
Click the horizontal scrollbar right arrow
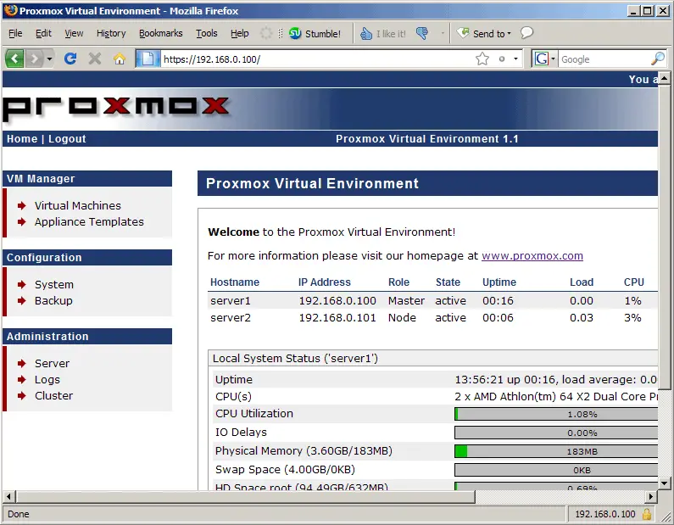tap(651, 497)
